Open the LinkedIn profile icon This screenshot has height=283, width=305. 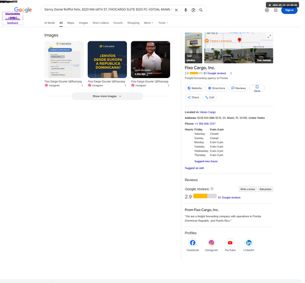(x=249, y=243)
